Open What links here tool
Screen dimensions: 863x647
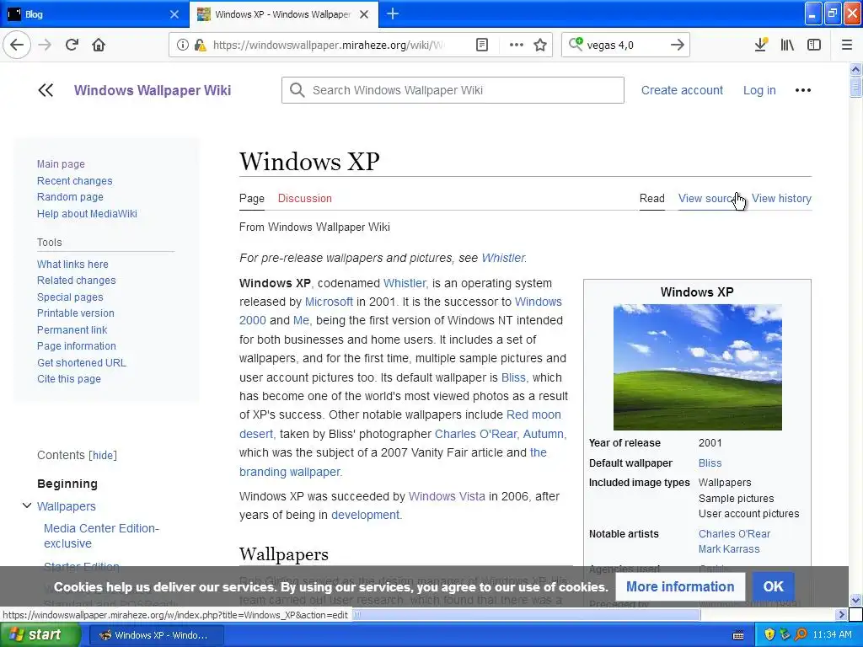click(x=72, y=264)
